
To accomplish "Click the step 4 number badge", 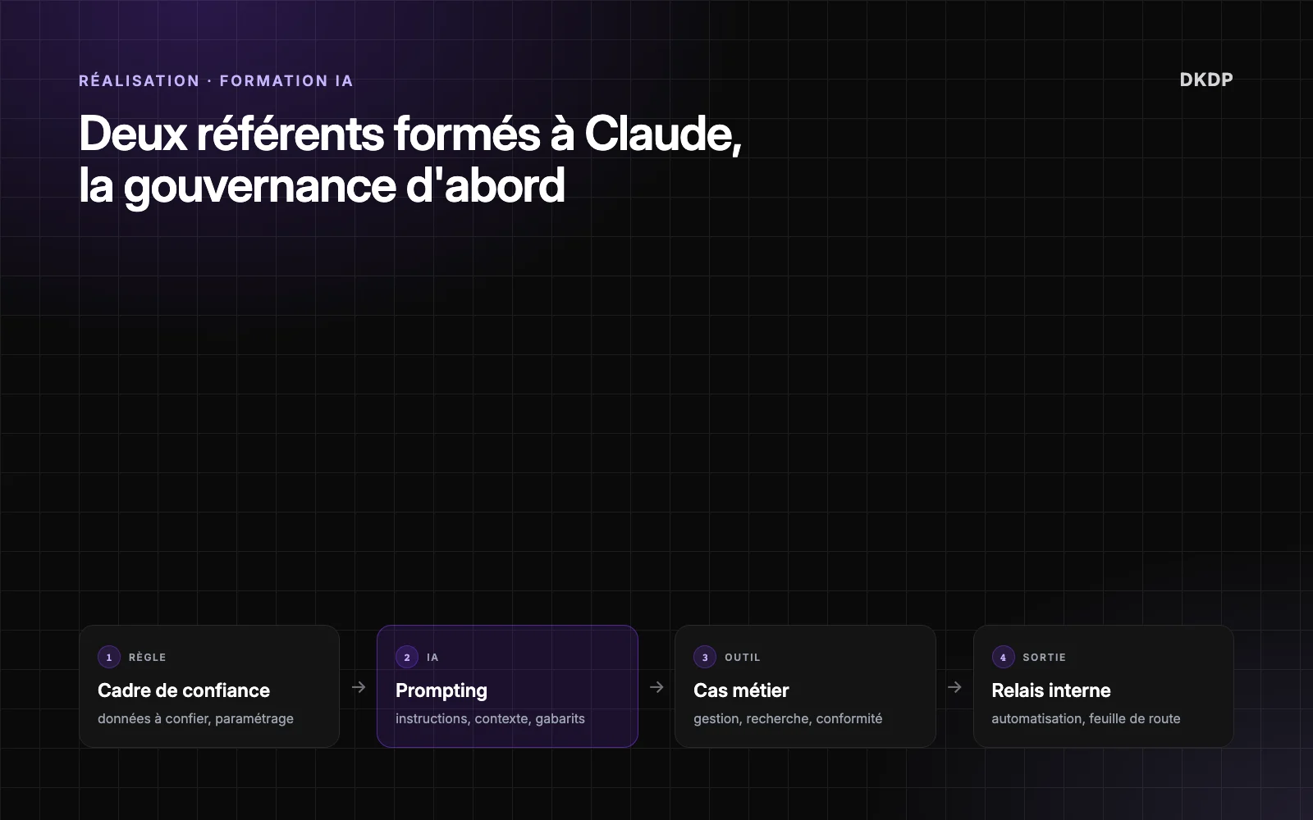I will point(1003,657).
